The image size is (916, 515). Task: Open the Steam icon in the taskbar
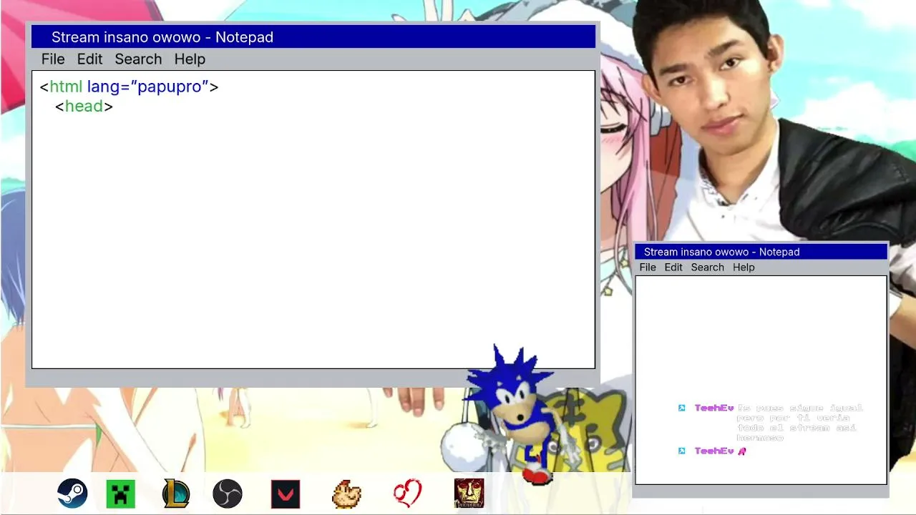point(72,494)
